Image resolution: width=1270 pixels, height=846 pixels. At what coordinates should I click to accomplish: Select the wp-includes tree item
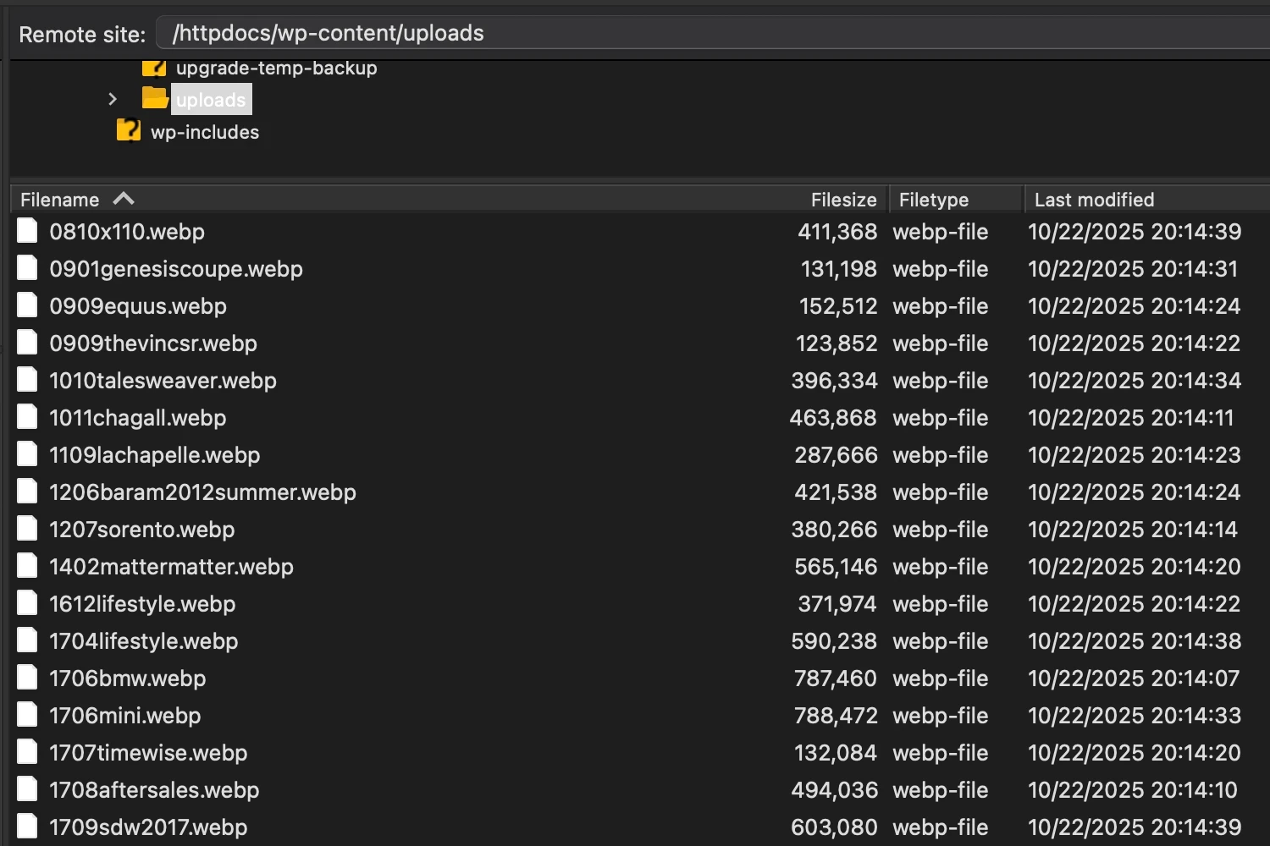point(205,132)
